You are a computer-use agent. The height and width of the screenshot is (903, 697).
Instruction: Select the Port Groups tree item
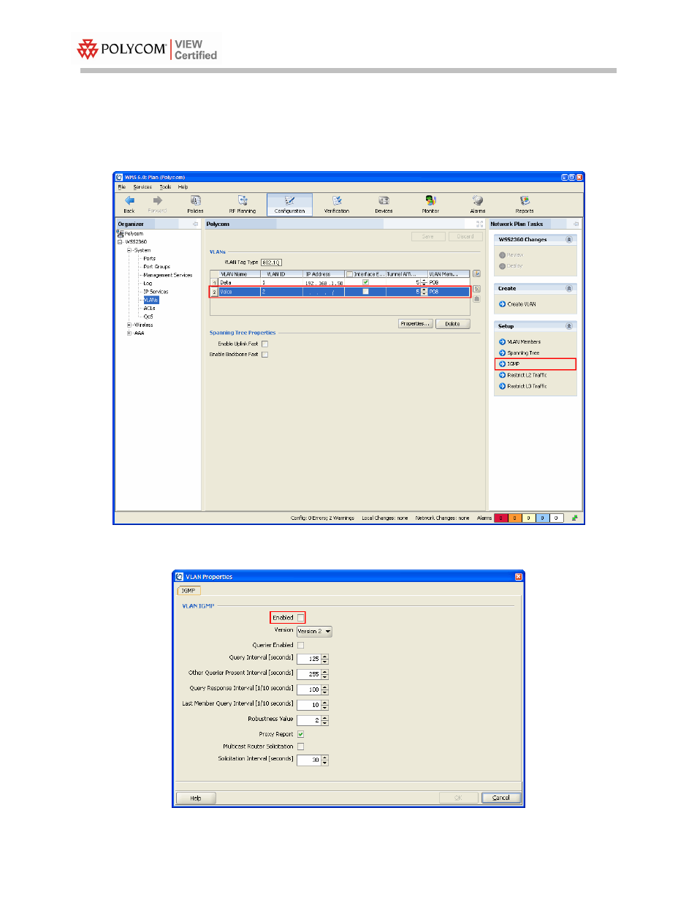point(157,267)
